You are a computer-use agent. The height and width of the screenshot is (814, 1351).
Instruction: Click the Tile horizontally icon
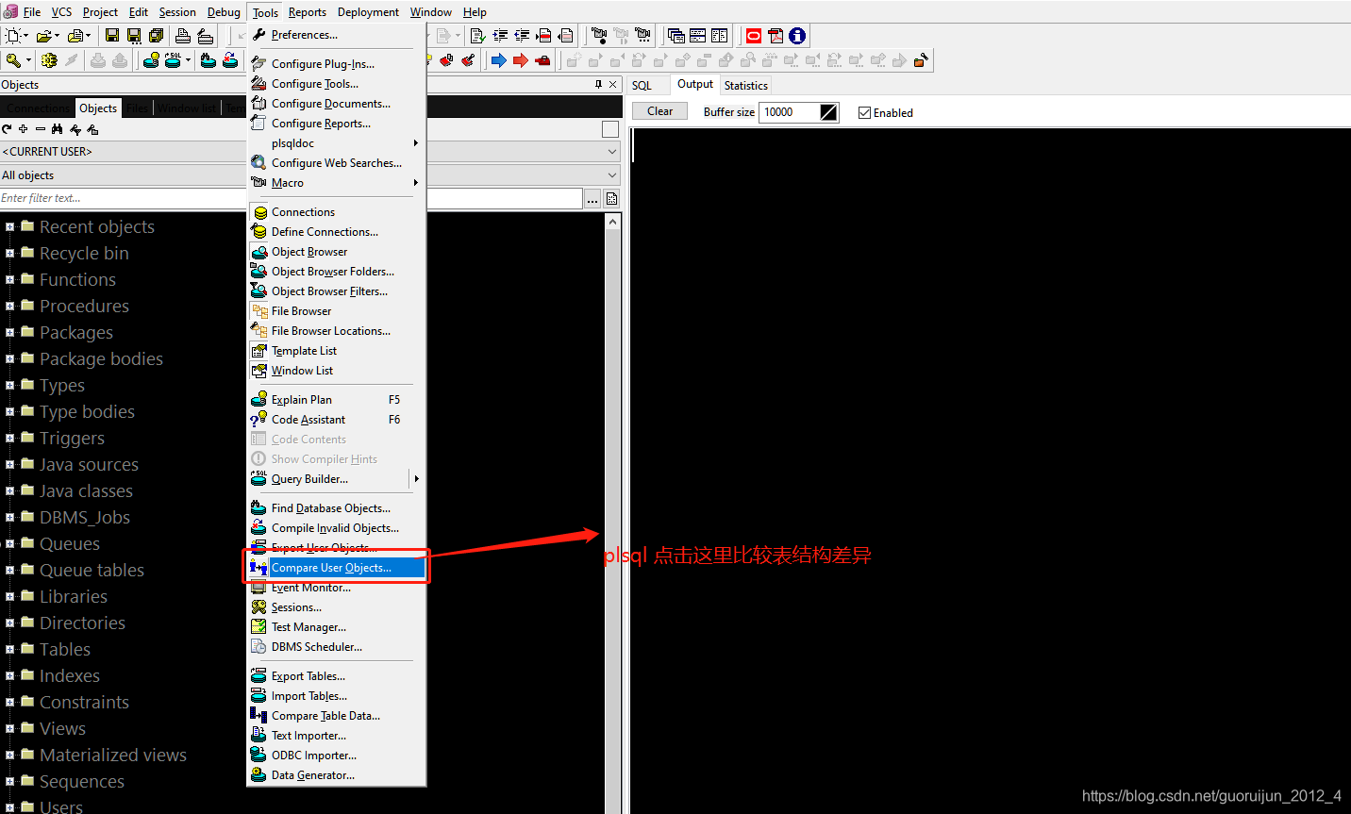pyautogui.click(x=698, y=36)
